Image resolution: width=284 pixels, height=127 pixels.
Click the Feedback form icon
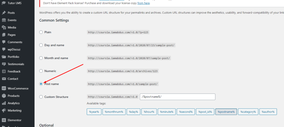4,71
